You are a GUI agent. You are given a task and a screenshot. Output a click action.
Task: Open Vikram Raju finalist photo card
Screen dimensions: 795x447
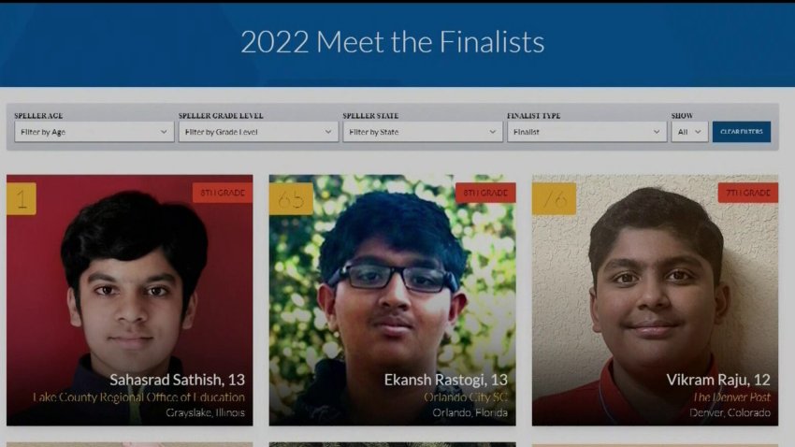click(655, 300)
